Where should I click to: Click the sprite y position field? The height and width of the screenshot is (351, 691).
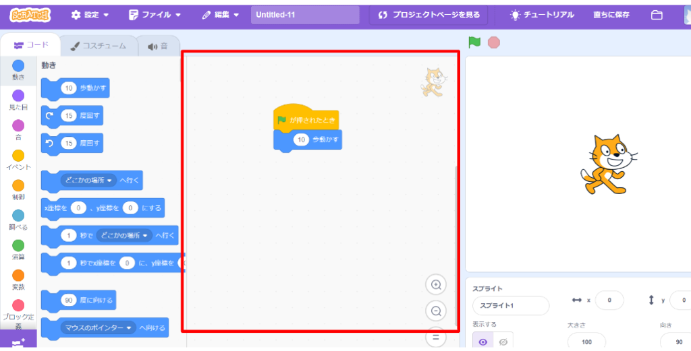pos(680,300)
